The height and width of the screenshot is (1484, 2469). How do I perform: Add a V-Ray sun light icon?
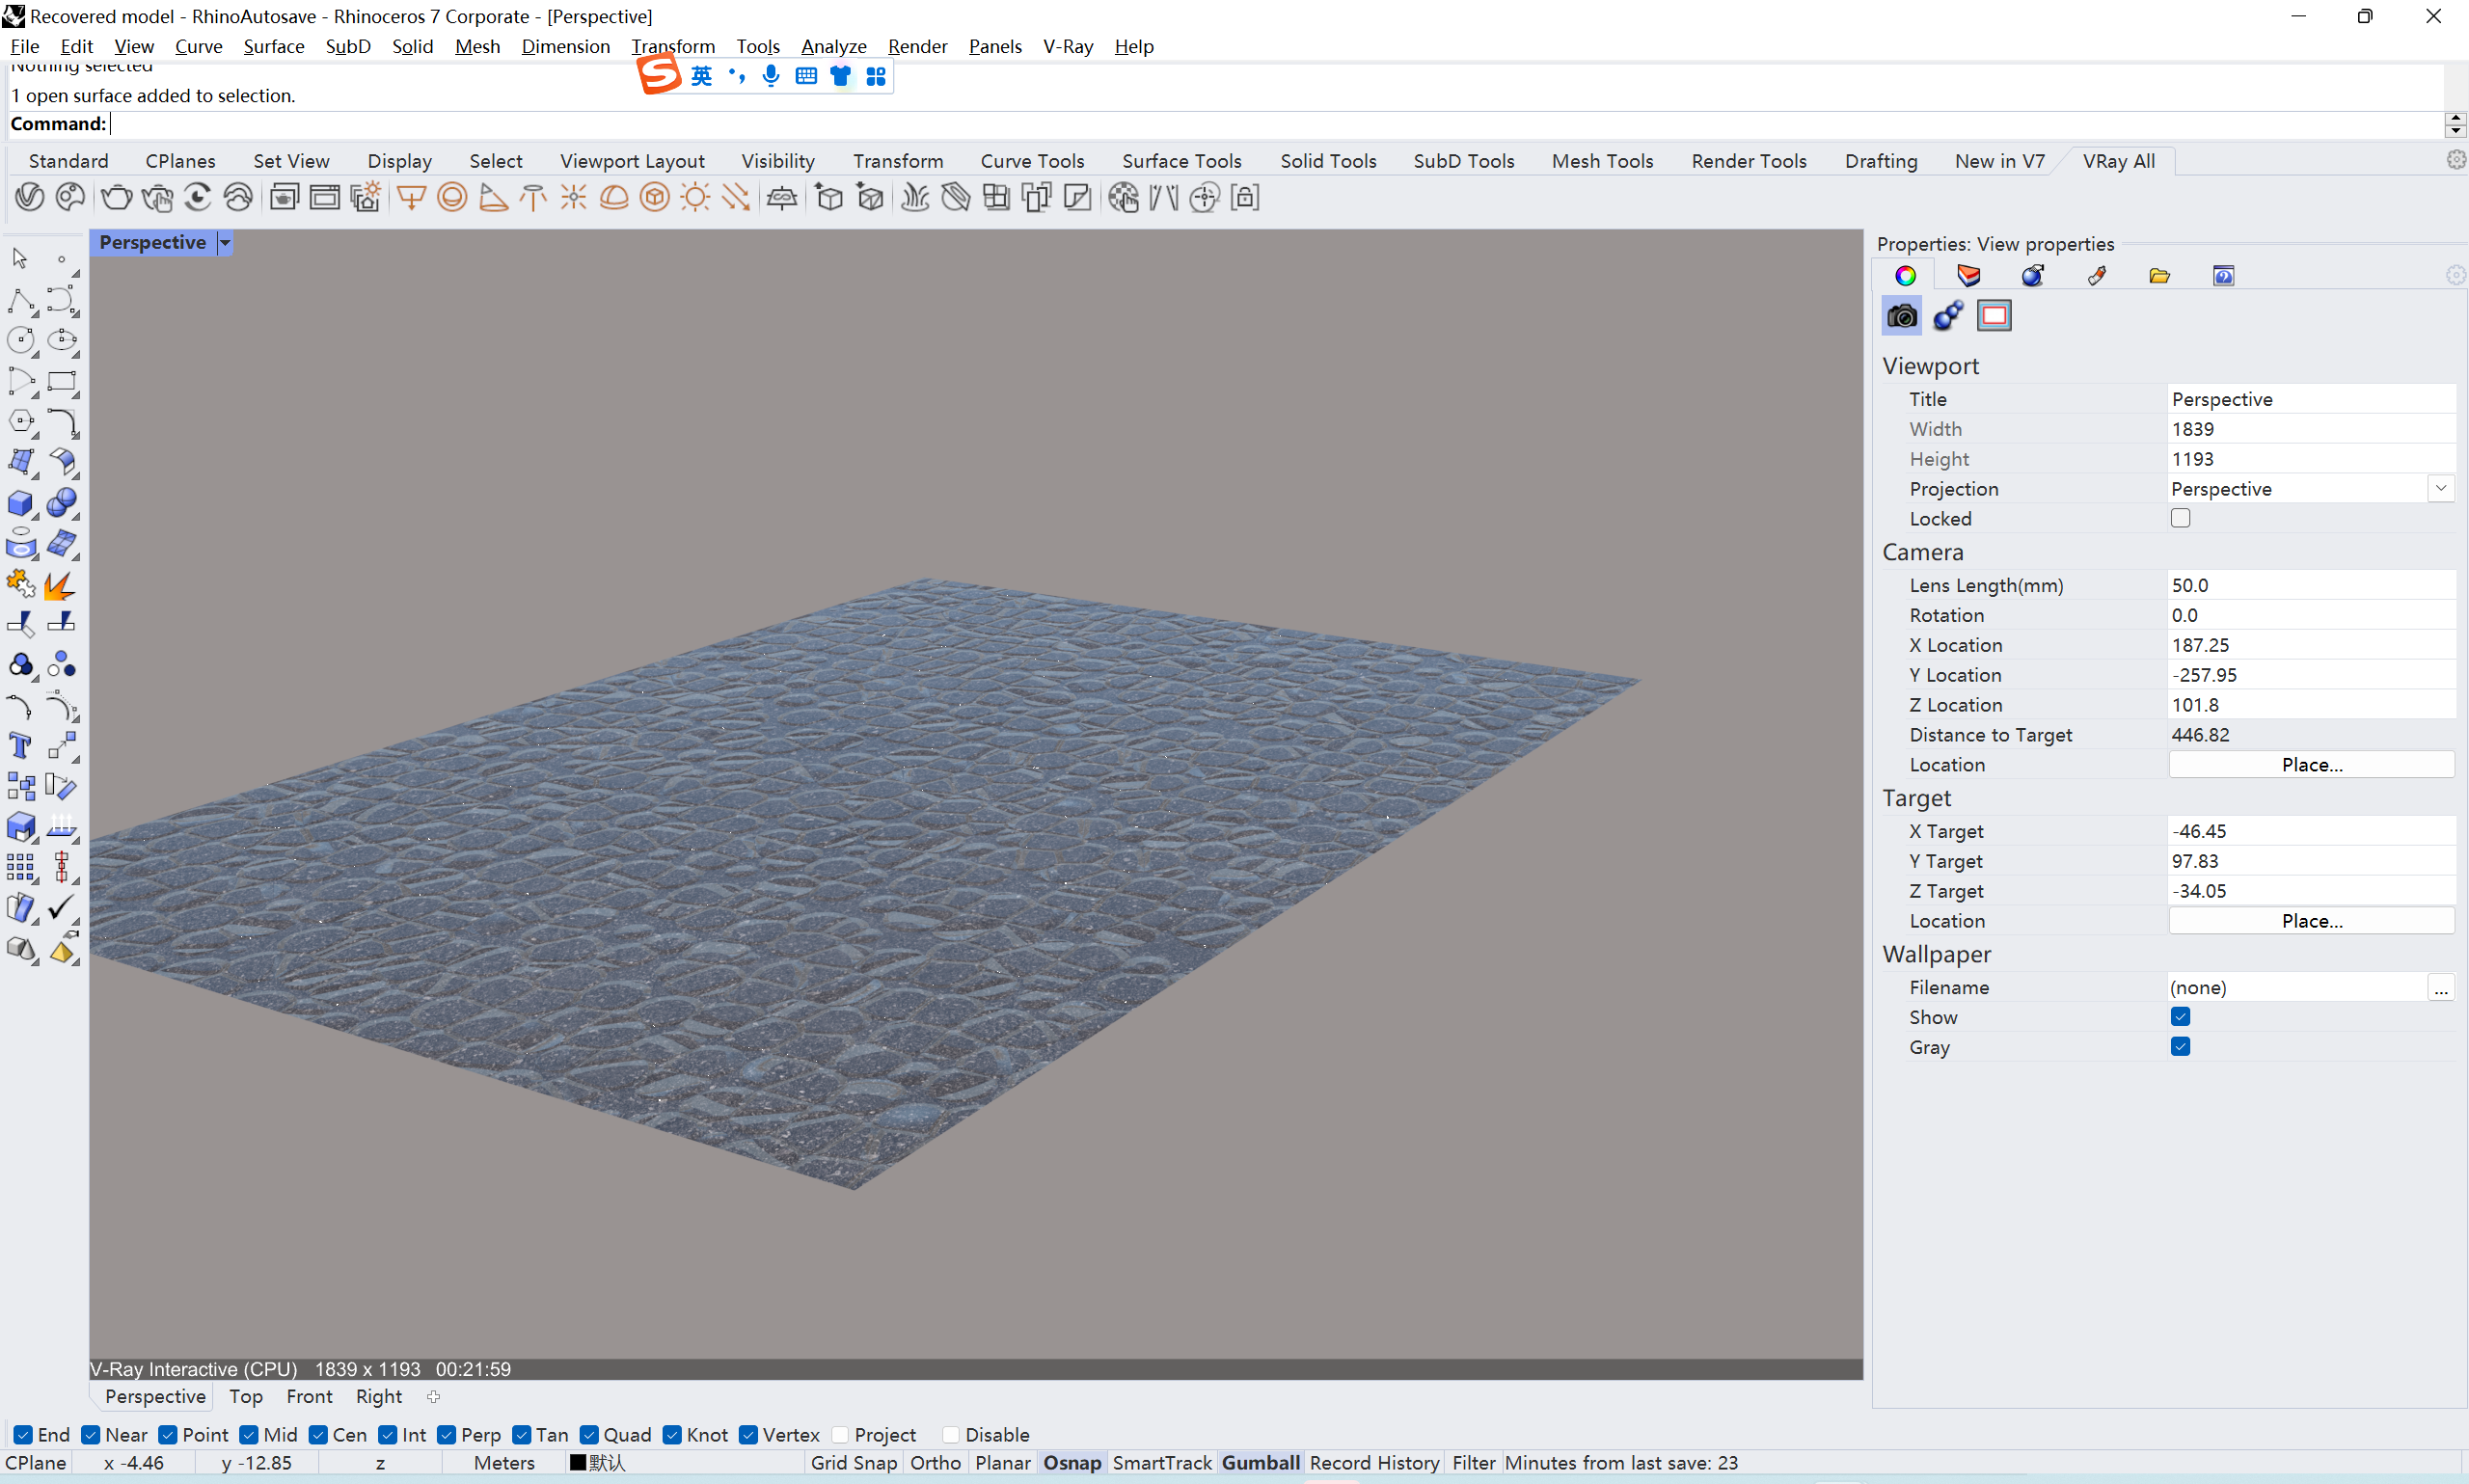tap(695, 197)
